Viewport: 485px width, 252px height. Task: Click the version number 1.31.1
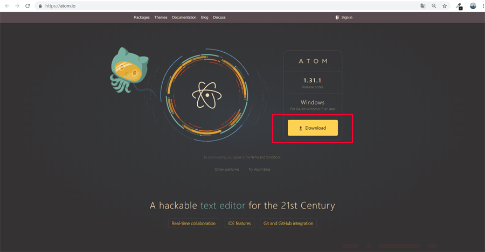coord(313,80)
